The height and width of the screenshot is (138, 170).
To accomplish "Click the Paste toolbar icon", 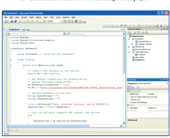I will [x=28, y=21].
